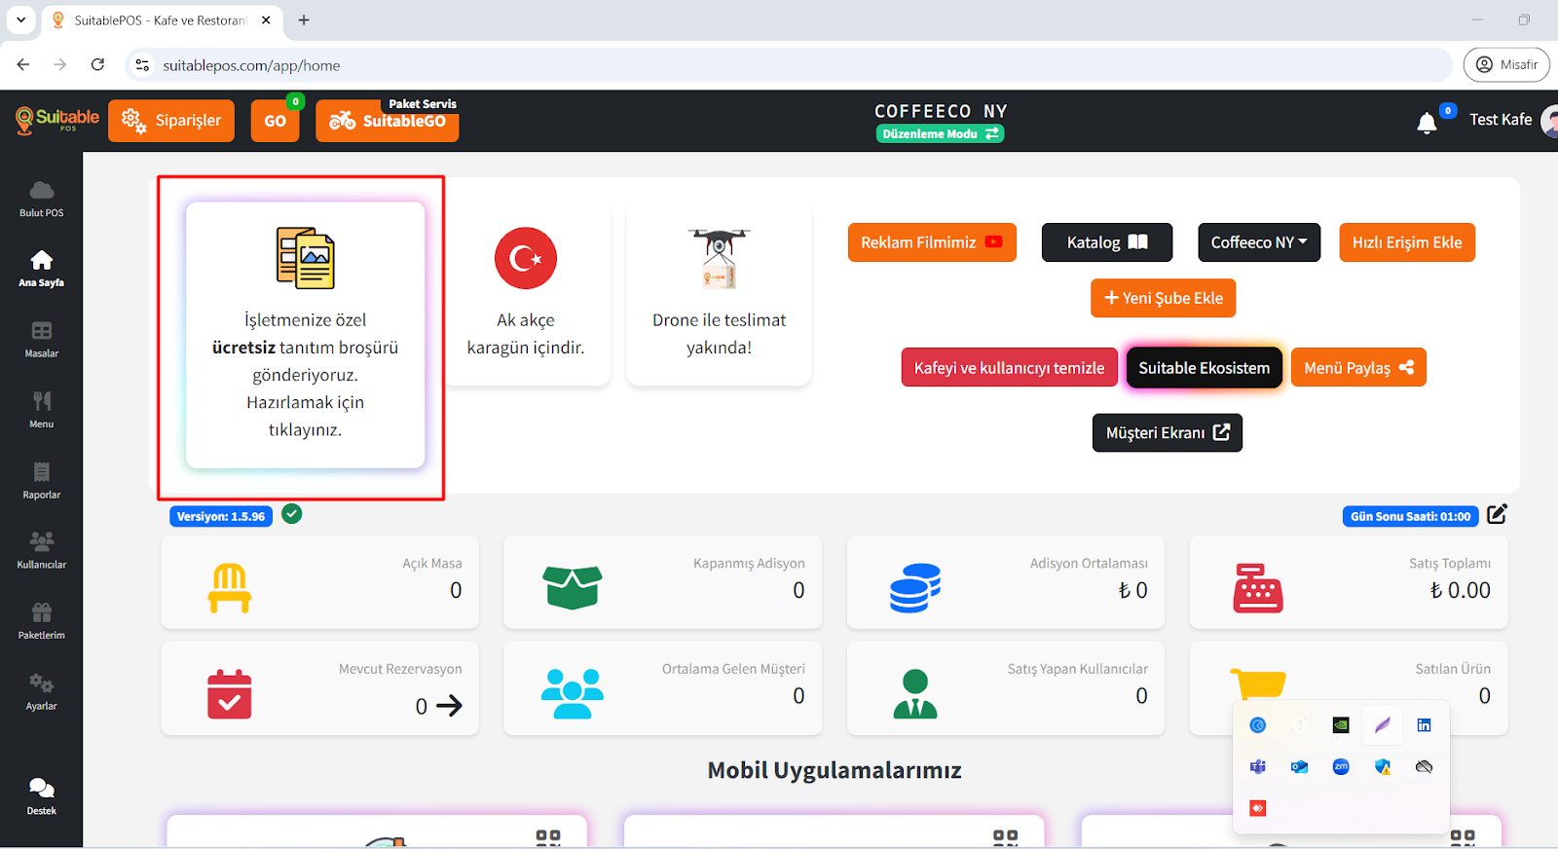
Task: Click the Açık Masa chair icon
Action: [x=229, y=588]
